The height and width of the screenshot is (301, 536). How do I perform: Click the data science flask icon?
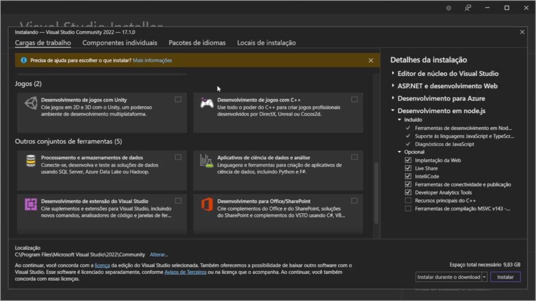pyautogui.click(x=206, y=160)
